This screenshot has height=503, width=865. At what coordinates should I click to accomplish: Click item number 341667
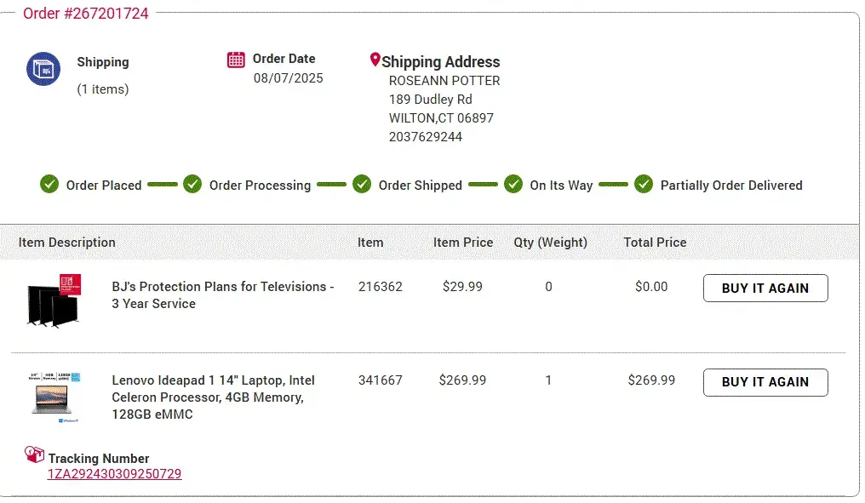[381, 380]
